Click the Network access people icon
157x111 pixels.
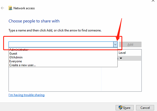[x=10, y=8]
